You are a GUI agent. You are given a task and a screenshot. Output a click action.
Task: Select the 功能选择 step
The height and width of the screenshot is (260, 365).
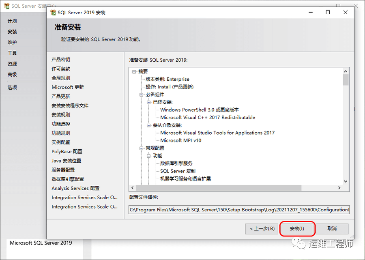click(61, 124)
